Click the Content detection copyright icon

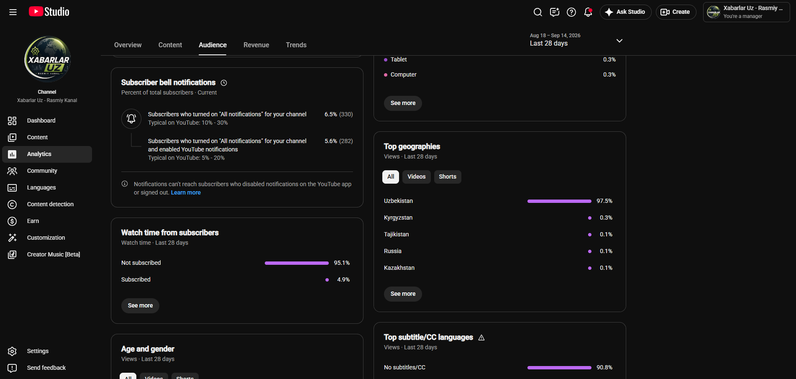pos(12,205)
